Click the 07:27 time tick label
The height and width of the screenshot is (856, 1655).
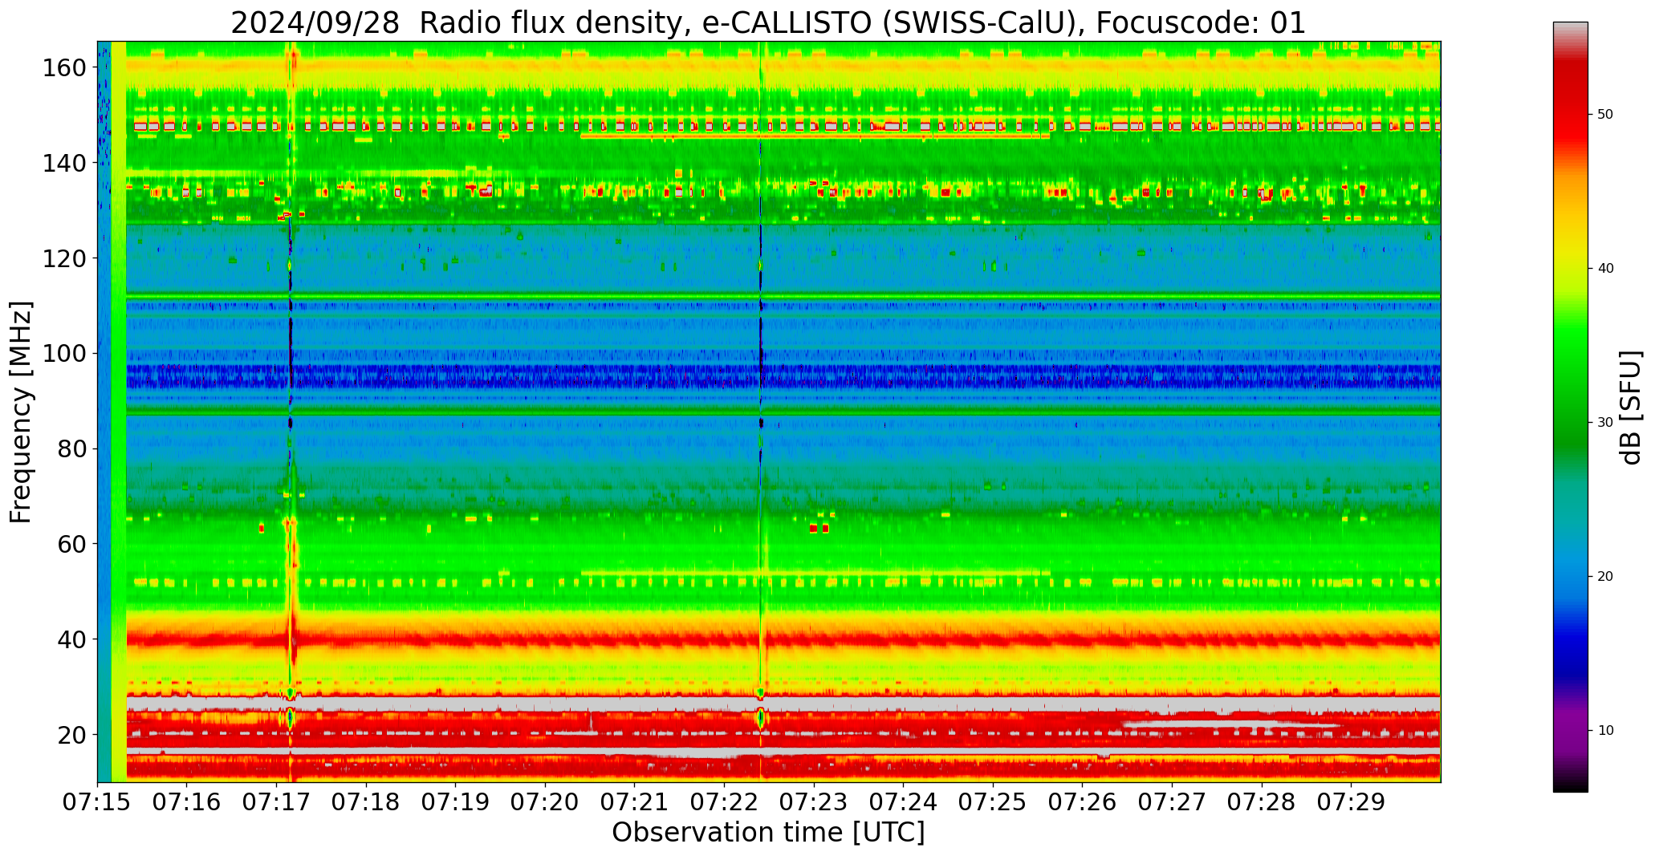click(1172, 801)
